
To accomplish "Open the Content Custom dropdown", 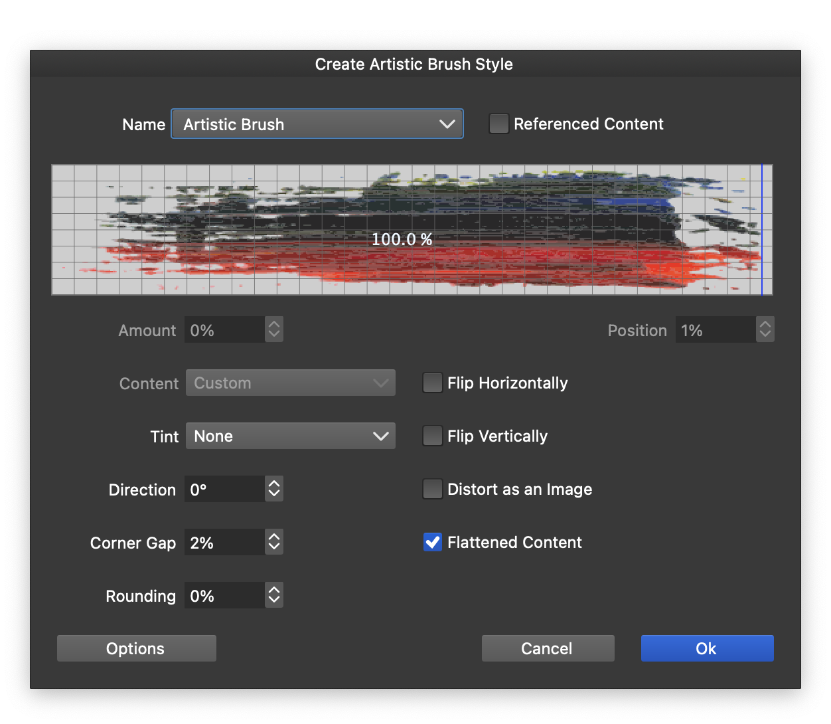I will 290,383.
